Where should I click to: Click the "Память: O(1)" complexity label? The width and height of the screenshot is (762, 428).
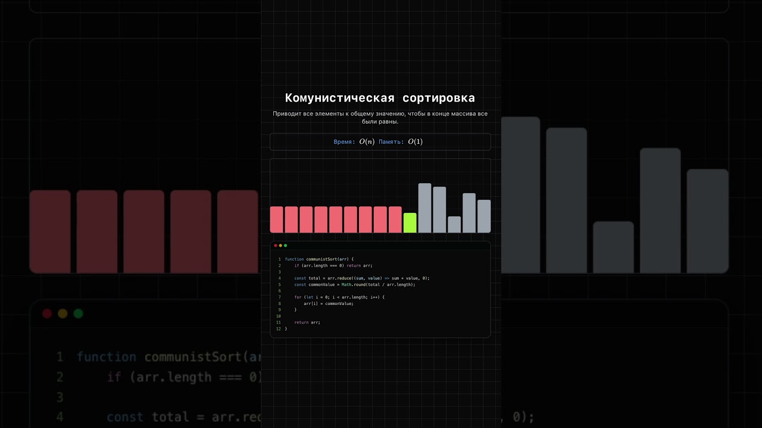401,142
